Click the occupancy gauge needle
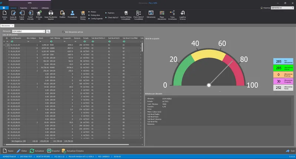This screenshot has height=159, width=296. 221,73
